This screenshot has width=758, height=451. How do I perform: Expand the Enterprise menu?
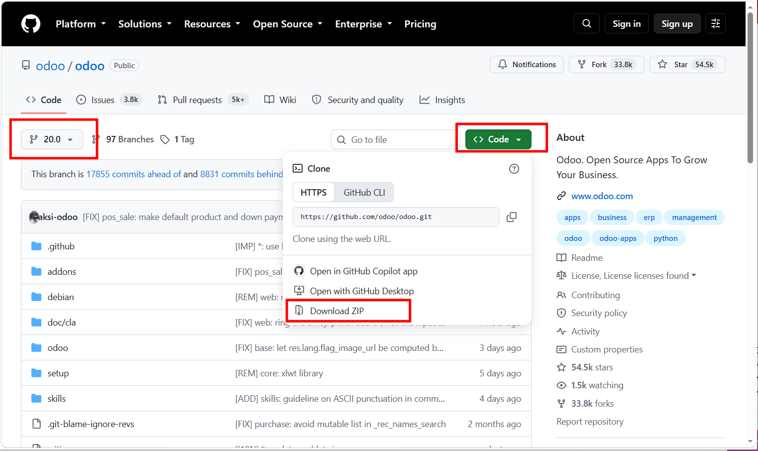(363, 24)
